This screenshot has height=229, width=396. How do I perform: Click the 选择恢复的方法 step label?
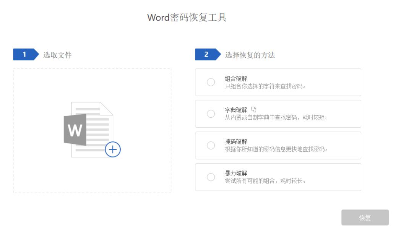click(x=250, y=55)
